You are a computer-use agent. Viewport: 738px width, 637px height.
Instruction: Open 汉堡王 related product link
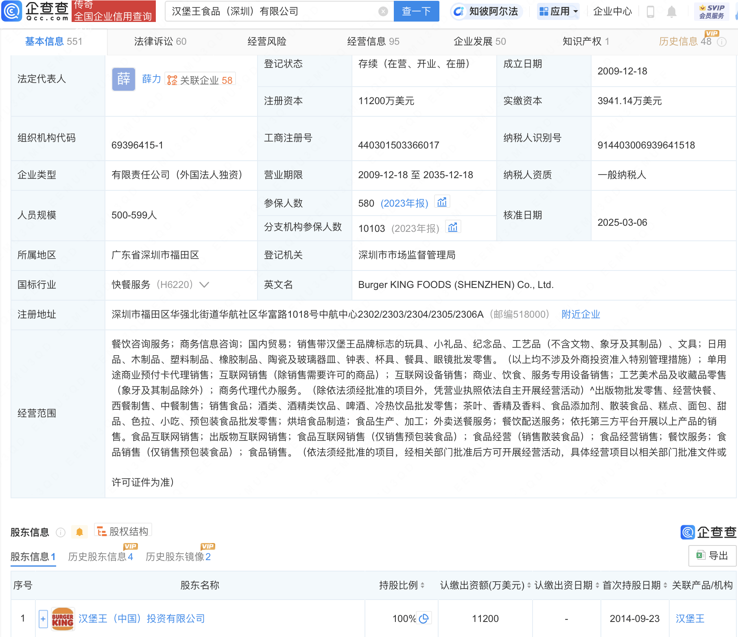tap(690, 619)
